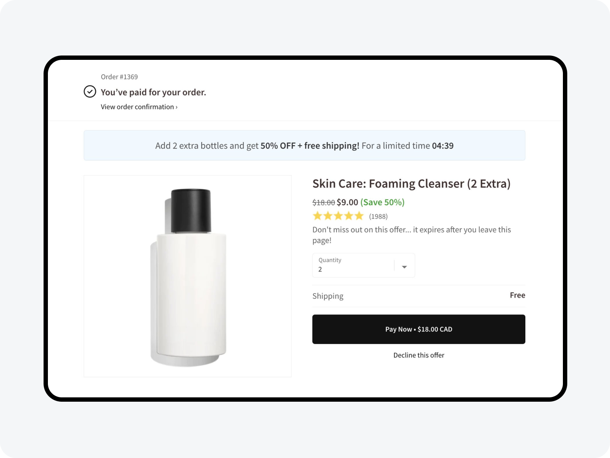Click the foaming cleanser bottle image
This screenshot has height=458, width=610.
(188, 276)
